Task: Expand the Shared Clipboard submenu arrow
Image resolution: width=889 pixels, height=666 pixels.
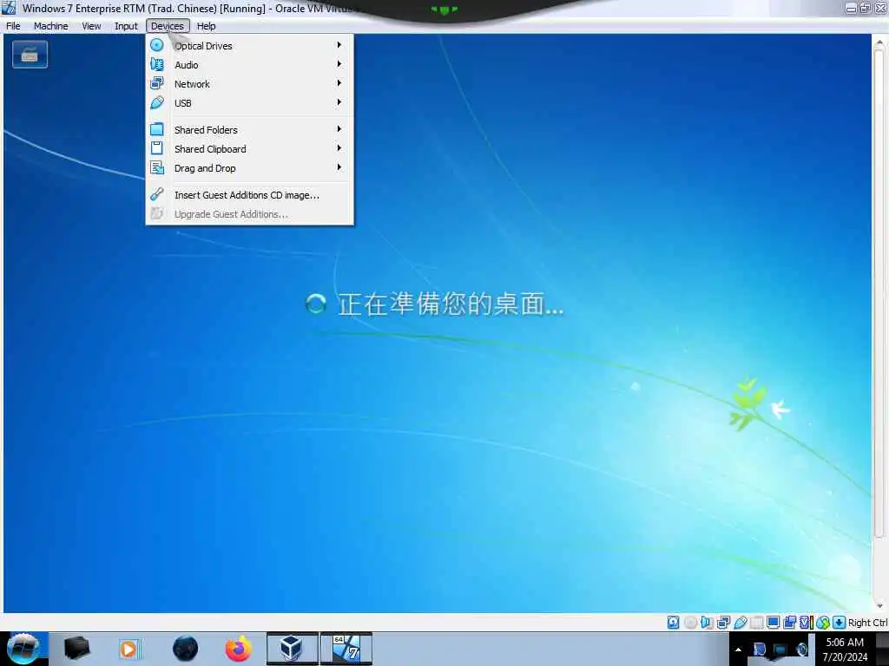Action: coord(339,148)
